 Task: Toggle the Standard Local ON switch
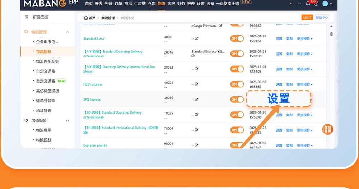237,38
